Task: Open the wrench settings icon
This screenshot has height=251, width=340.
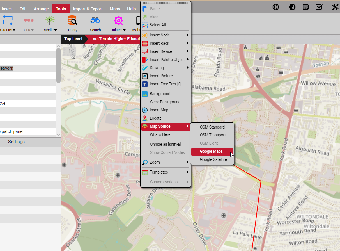Action: click(x=335, y=7)
